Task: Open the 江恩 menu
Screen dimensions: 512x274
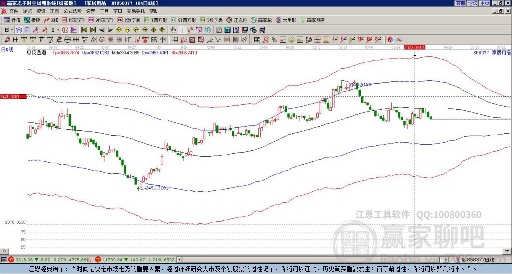Action: tap(55, 11)
